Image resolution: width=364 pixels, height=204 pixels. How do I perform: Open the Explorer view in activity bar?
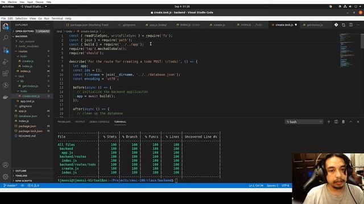tap(5, 26)
